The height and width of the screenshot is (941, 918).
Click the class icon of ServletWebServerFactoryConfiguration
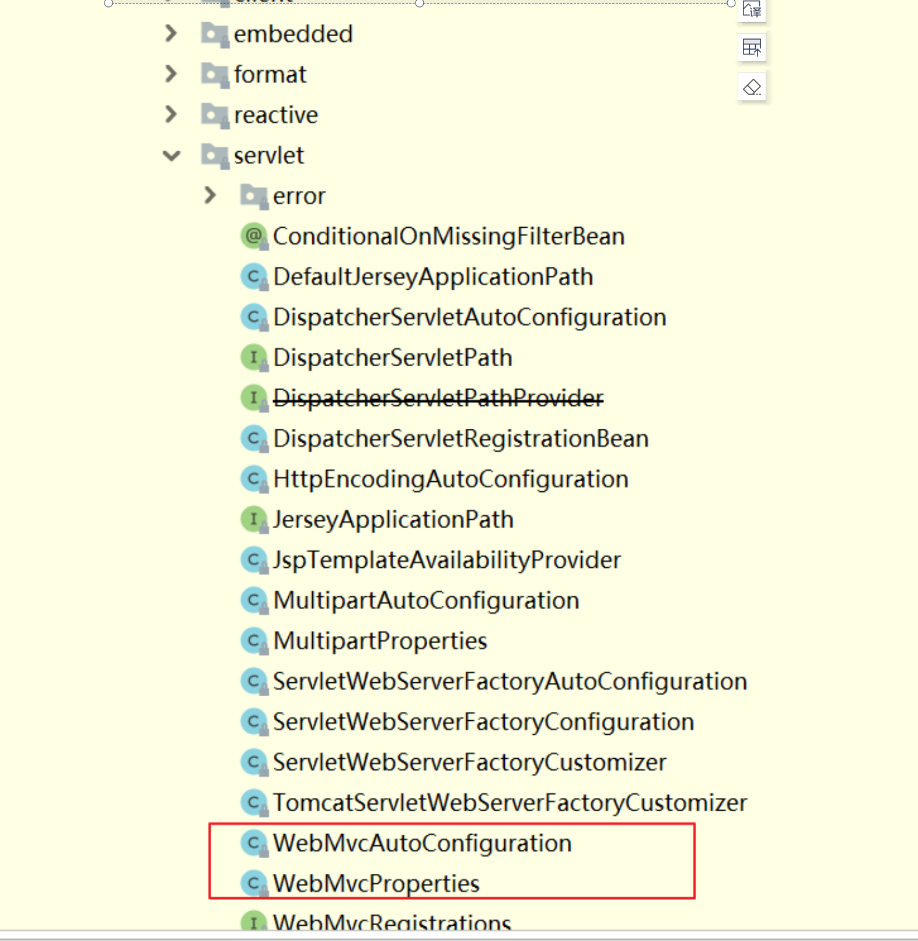pos(254,722)
